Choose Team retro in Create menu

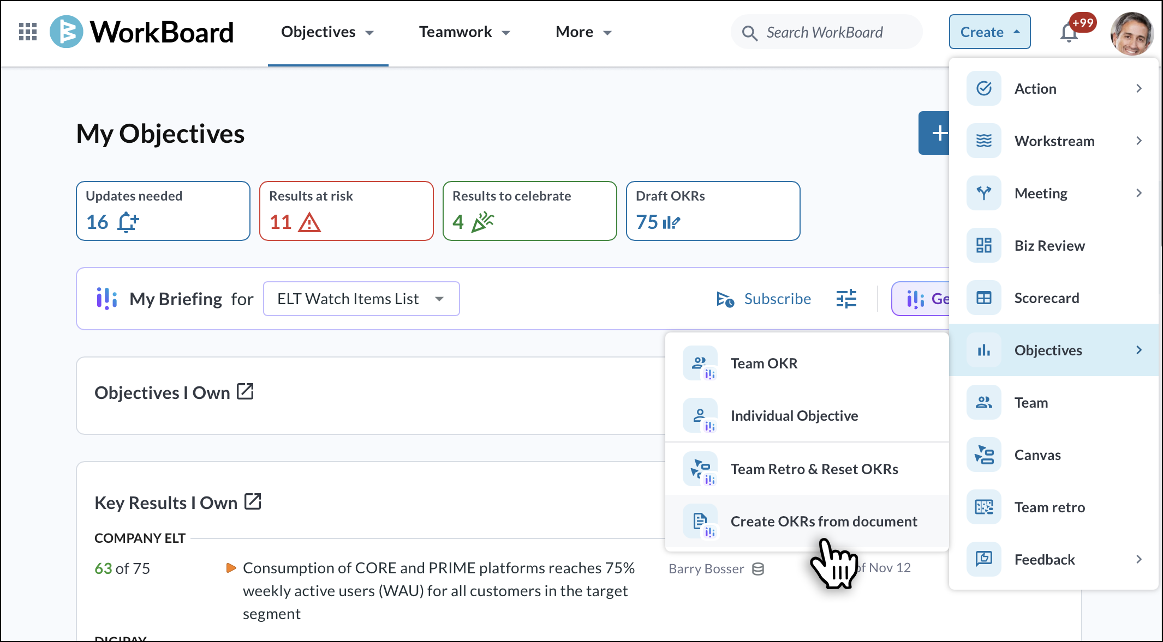point(1054,507)
